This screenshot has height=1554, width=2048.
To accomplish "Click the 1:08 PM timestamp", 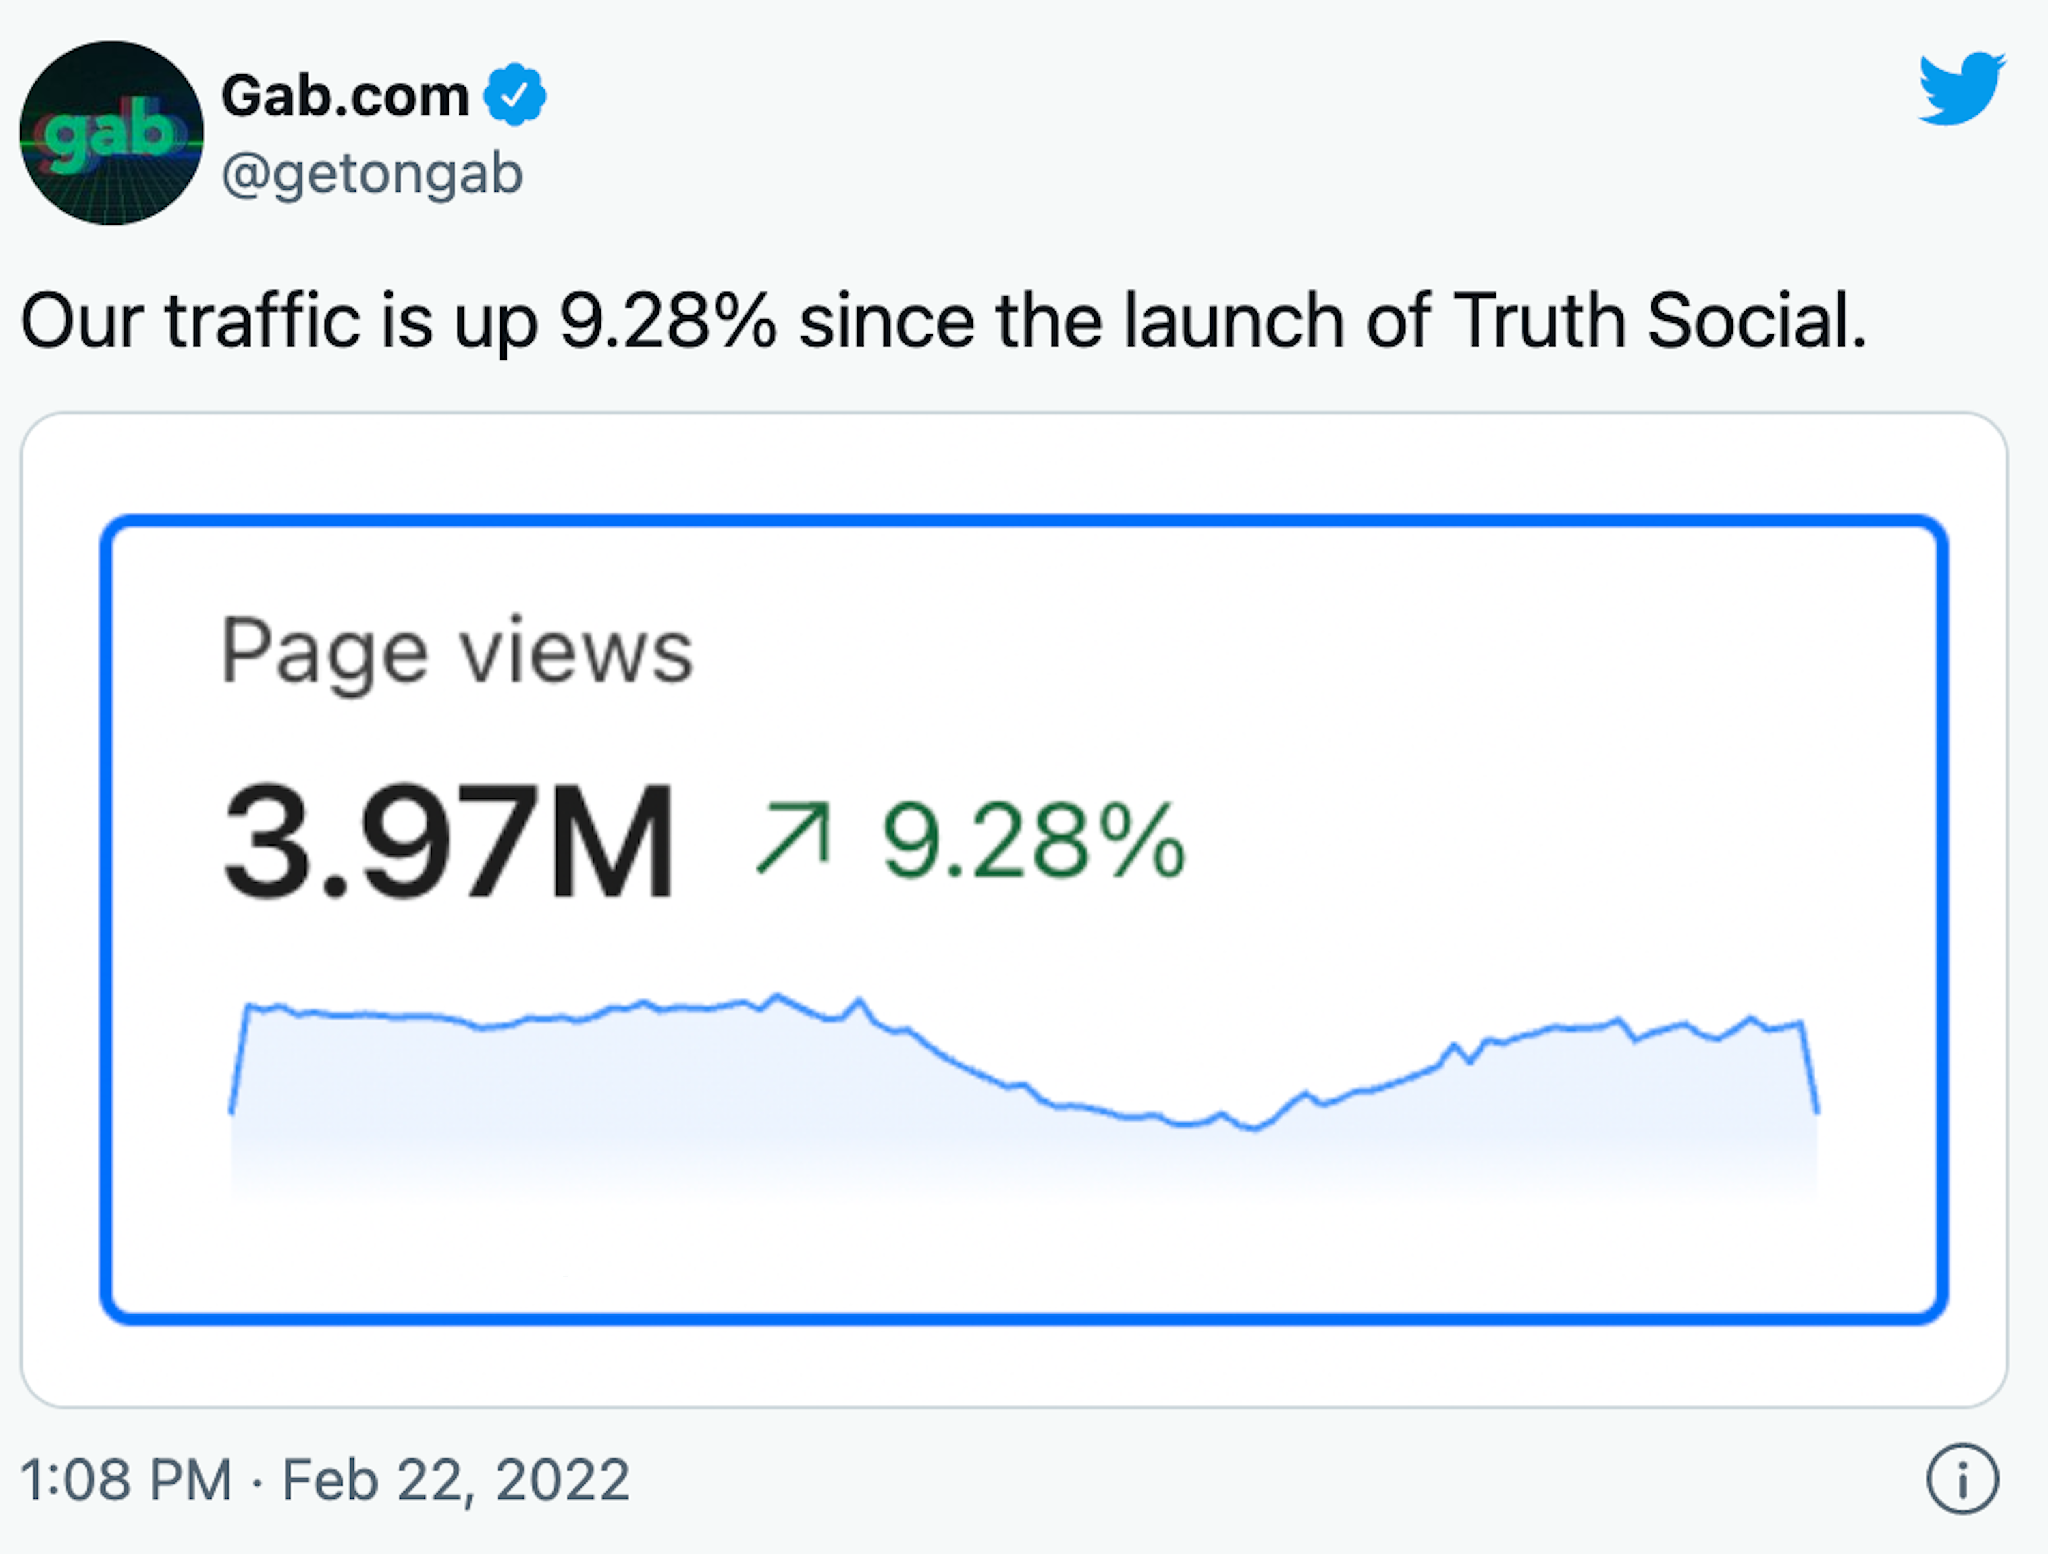I will pyautogui.click(x=126, y=1479).
